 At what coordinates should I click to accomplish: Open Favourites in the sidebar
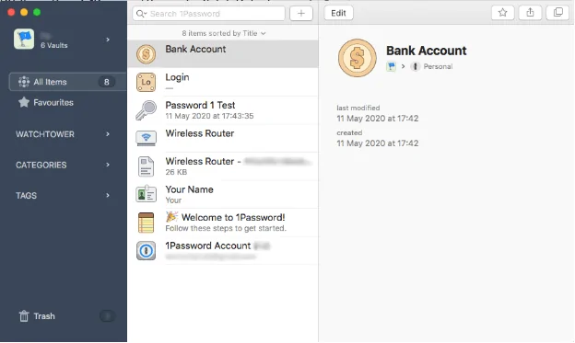coord(53,102)
